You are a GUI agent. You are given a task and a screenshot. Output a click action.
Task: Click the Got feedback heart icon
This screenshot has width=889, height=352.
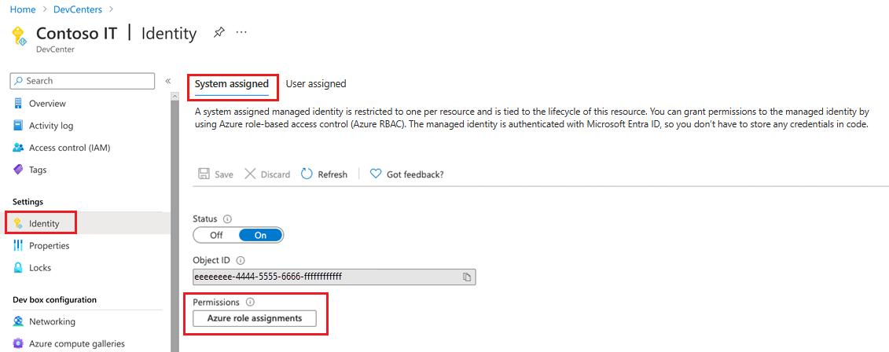click(x=376, y=174)
